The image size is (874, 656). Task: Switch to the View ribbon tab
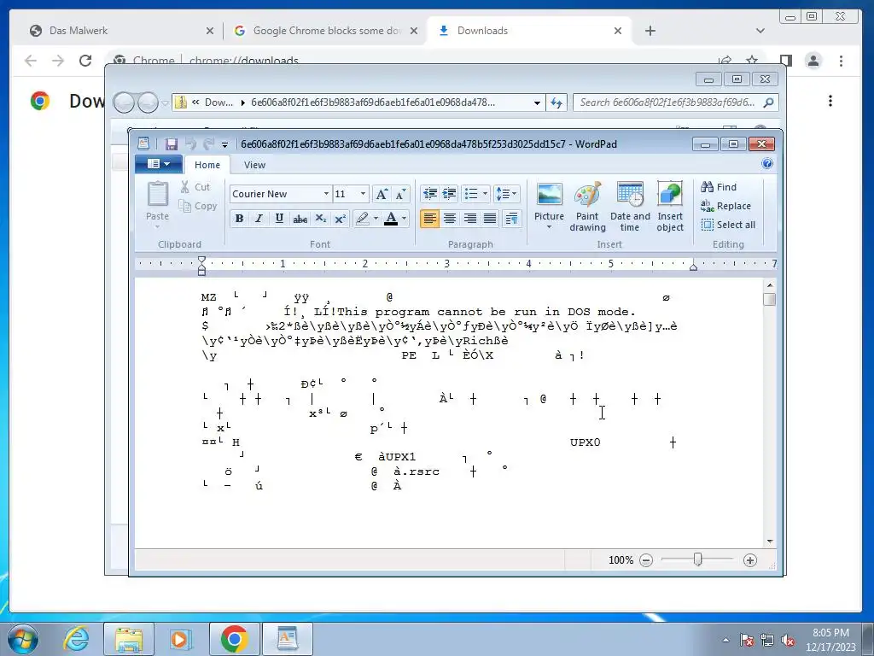point(254,165)
